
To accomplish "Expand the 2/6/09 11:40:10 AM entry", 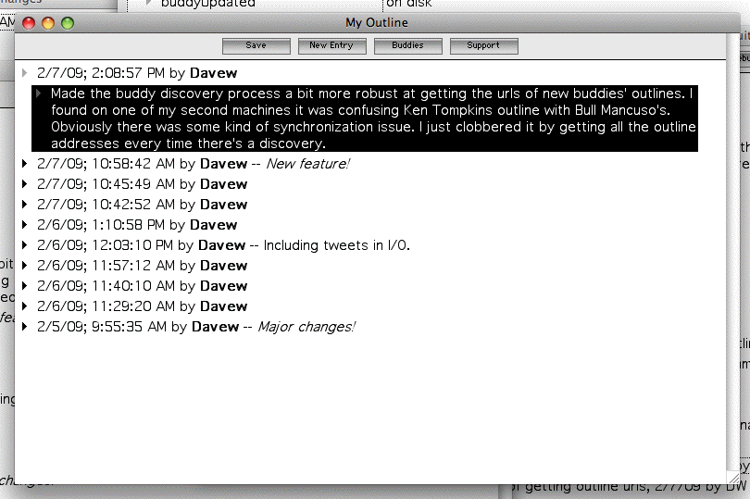I will tap(25, 286).
